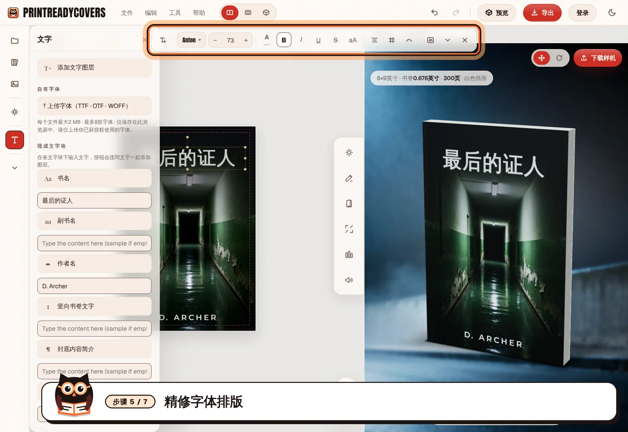Decrease font size with minus button
628x432 pixels.
pos(215,40)
